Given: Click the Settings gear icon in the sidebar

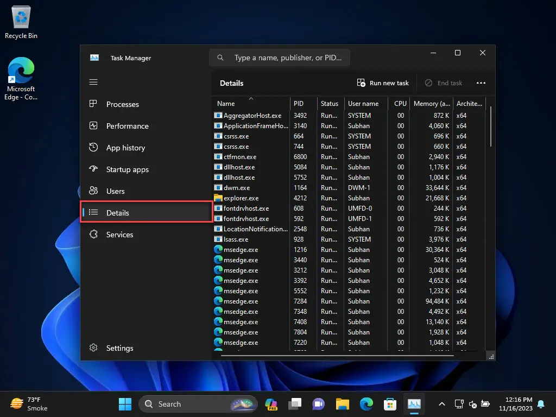Looking at the screenshot, I should pyautogui.click(x=93, y=348).
